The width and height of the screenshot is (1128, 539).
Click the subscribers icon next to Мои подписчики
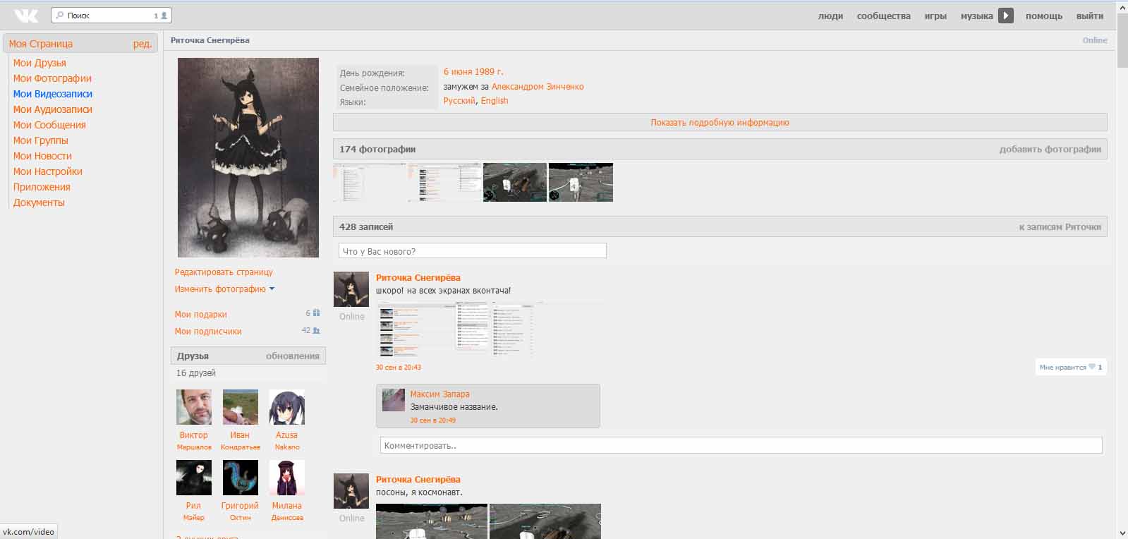316,330
